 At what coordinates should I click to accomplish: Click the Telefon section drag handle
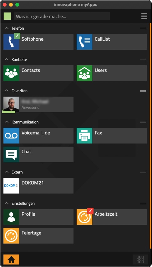point(143,28)
